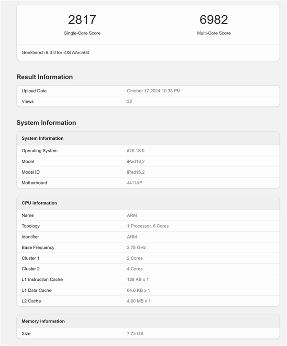
Task: Click the 2817 single-core score number
Action: pos(82,20)
